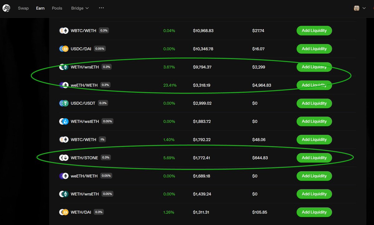Click the WETH/STONE pair token icons
Viewport: 374px width, 225px height.
[64, 158]
